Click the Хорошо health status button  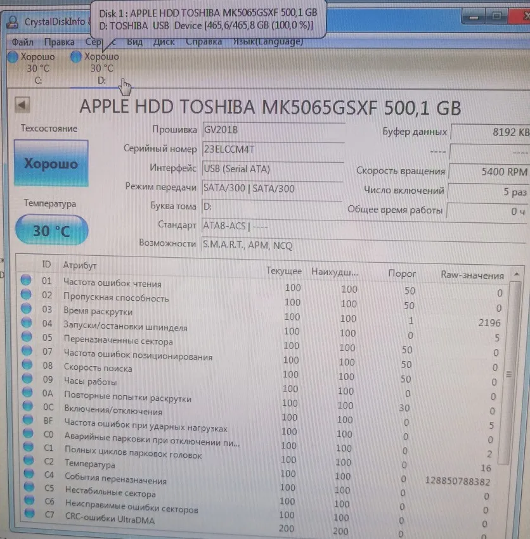coord(51,163)
